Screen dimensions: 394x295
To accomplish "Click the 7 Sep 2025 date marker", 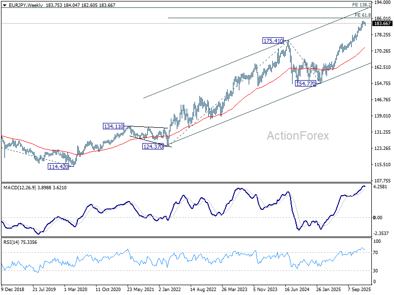I will pos(359,289).
